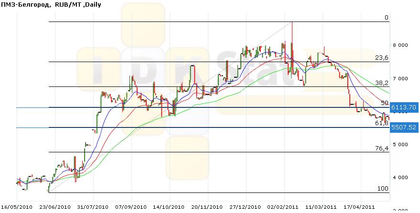Screen dimensions: 420x213
Task: Click the 76,4 Fibonacci level label
Action: 382,149
